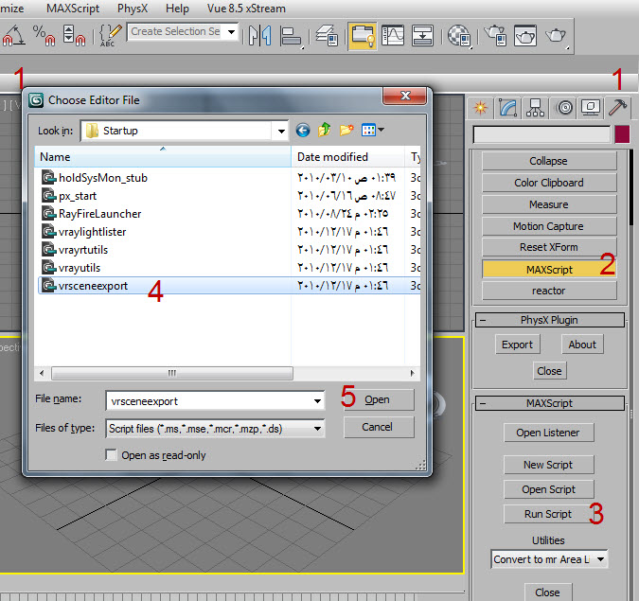Image resolution: width=639 pixels, height=601 pixels.
Task: Close the PhysX Plugin rollout
Action: coord(550,371)
